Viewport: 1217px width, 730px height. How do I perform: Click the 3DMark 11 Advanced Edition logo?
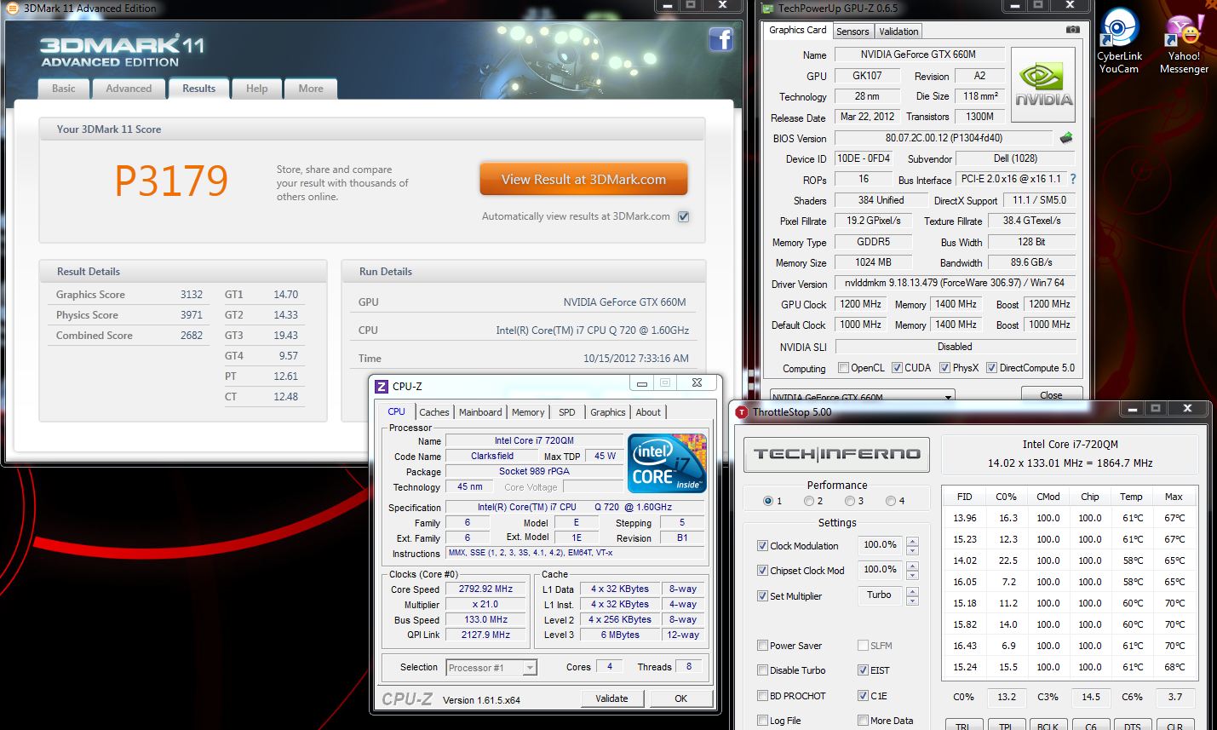click(122, 50)
